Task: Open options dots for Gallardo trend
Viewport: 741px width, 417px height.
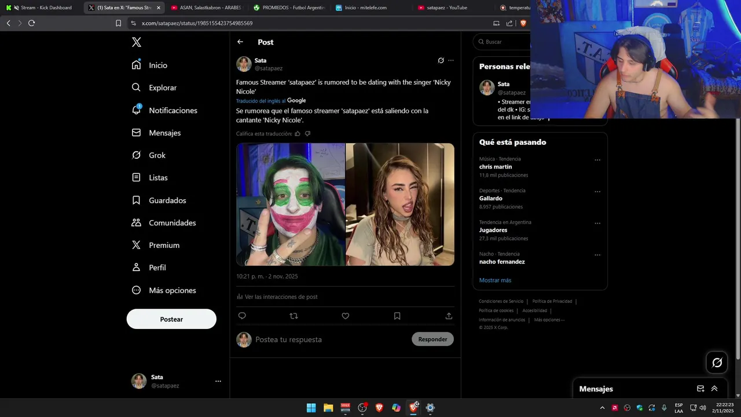Action: (x=597, y=192)
